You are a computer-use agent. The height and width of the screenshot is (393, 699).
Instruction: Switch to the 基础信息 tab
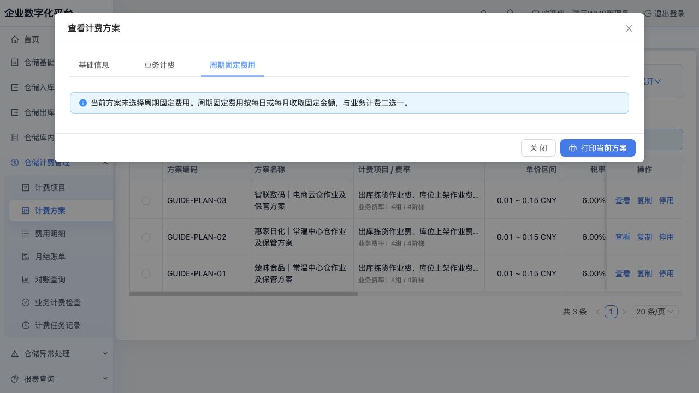point(94,65)
